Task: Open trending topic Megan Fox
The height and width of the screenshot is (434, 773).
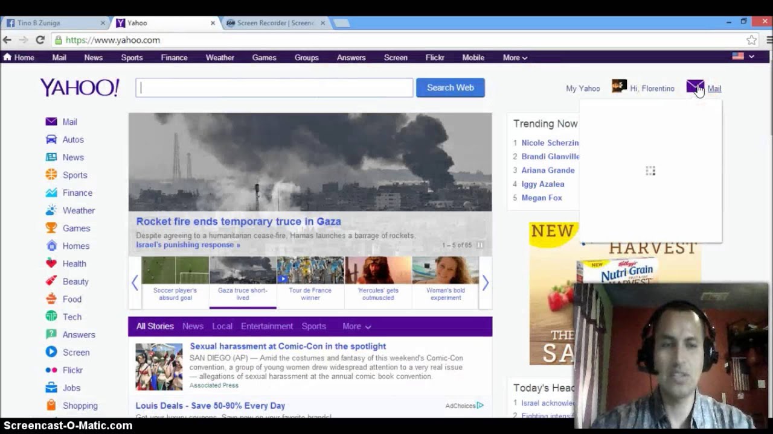Action: coord(542,198)
